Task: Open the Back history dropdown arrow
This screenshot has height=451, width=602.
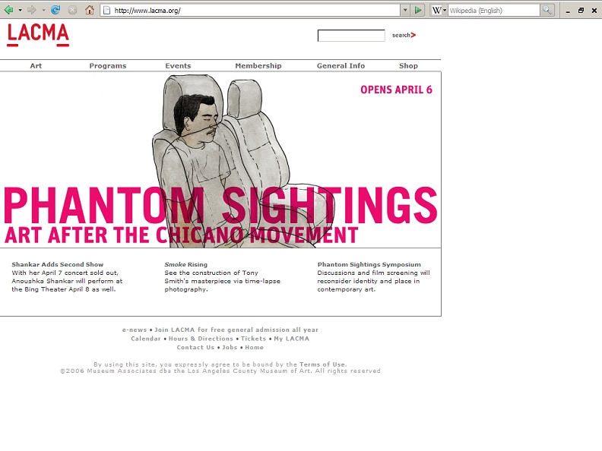Action: (20, 11)
